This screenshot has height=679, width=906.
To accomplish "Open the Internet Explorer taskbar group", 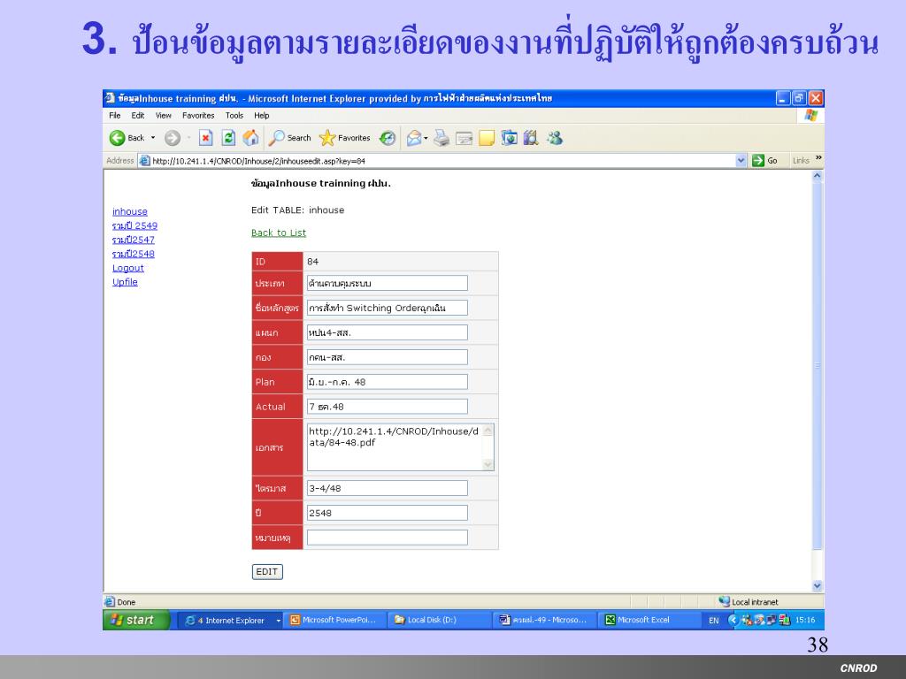I will click(x=229, y=620).
